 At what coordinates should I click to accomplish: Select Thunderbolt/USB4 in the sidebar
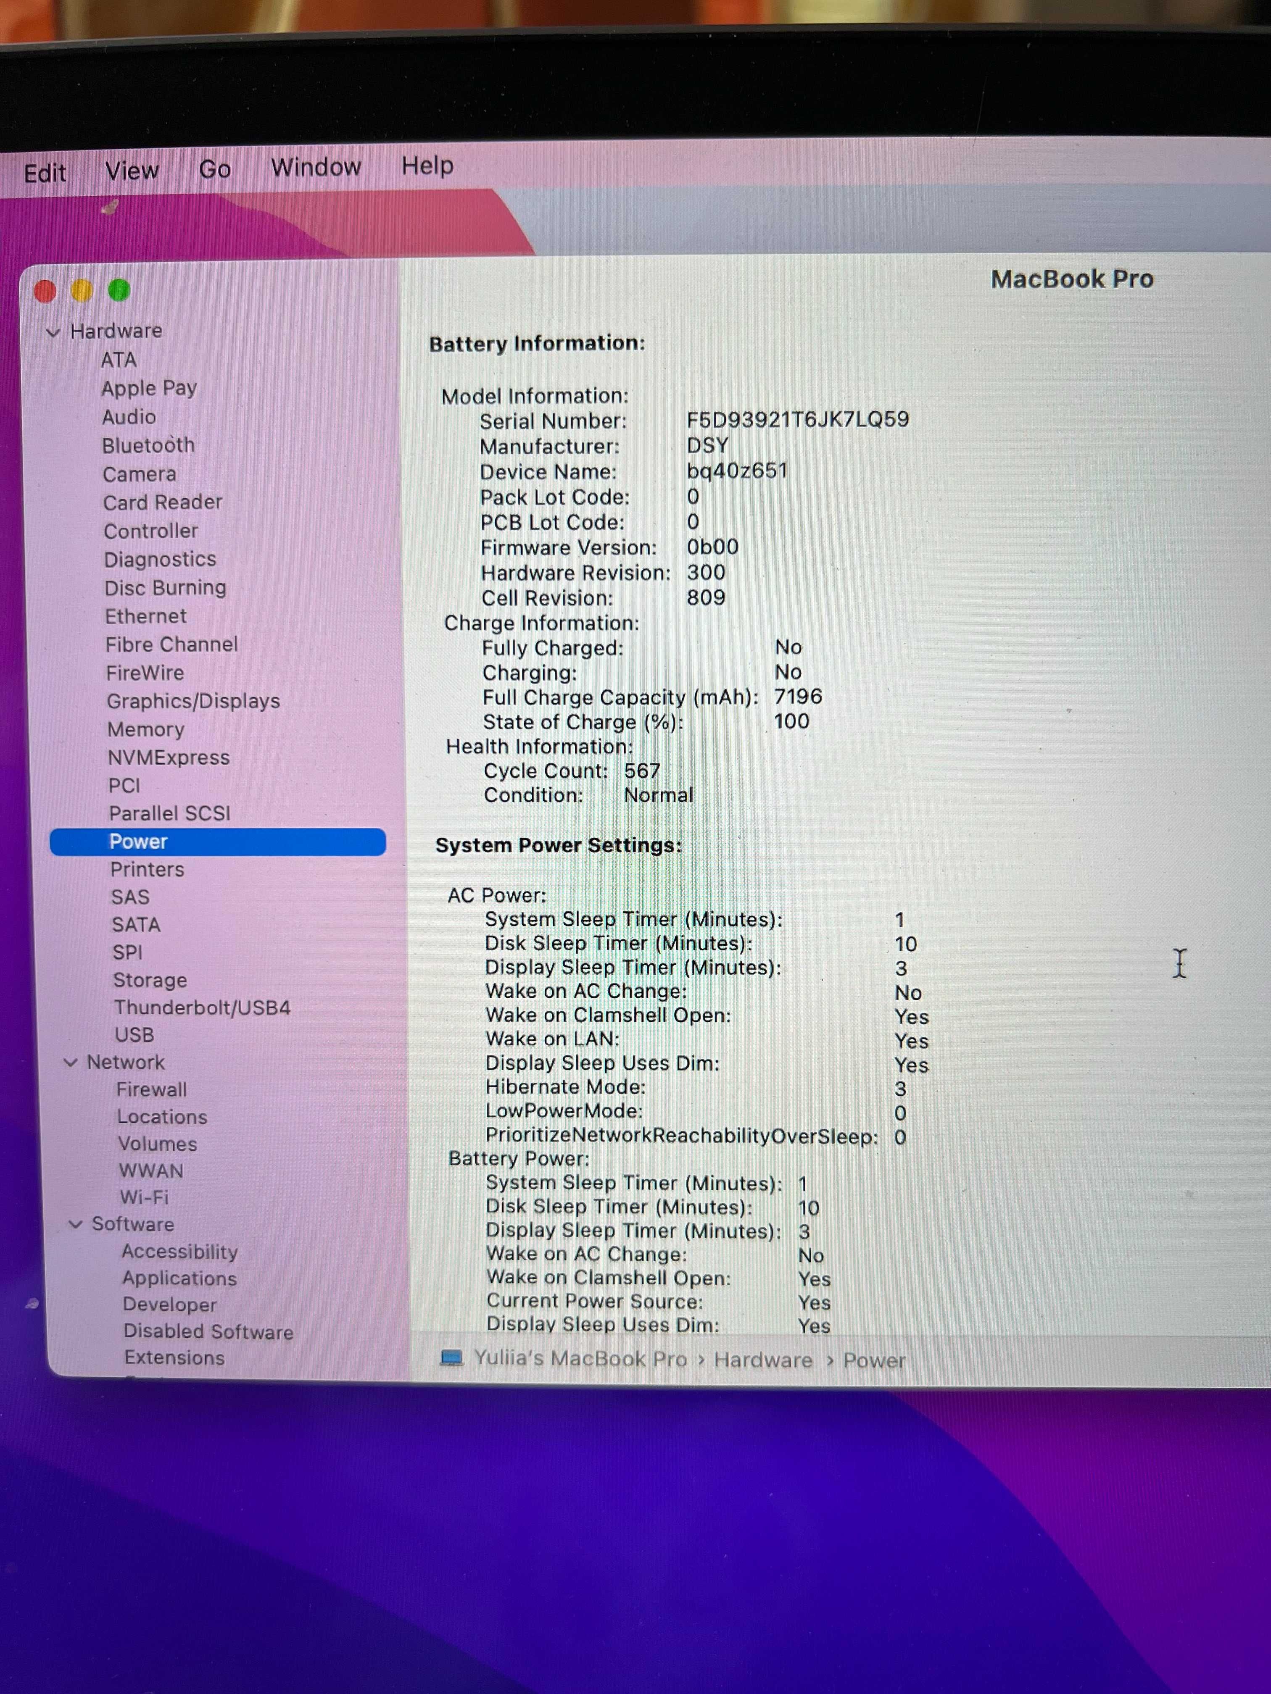pyautogui.click(x=202, y=1008)
